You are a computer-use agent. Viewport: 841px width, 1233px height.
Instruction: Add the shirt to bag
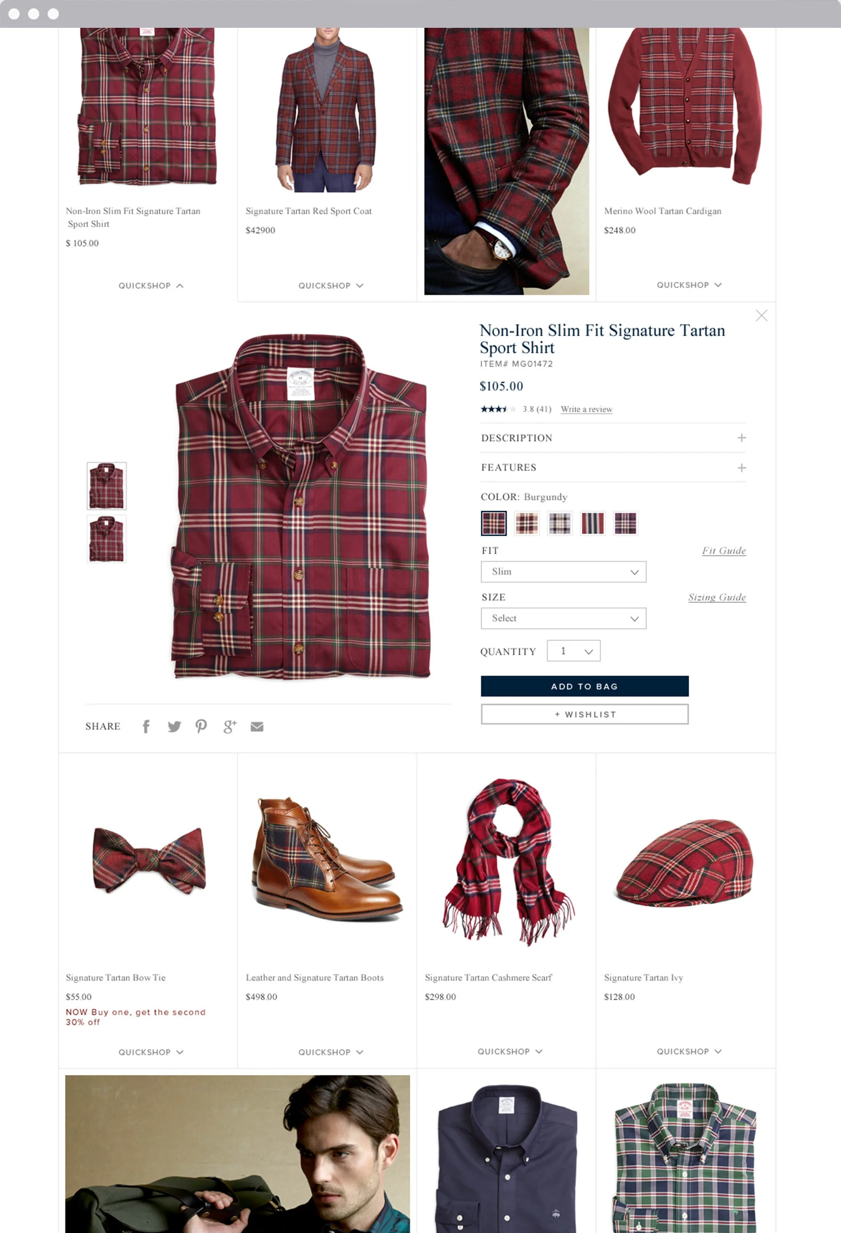tap(584, 687)
